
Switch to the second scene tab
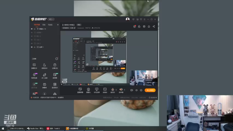[44, 25]
